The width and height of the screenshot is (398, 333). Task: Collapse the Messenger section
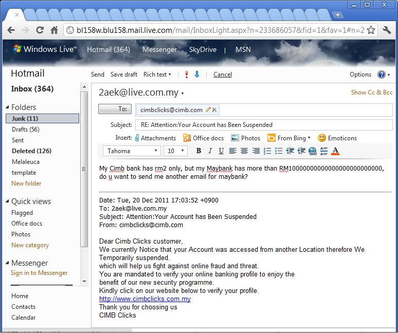click(7, 263)
